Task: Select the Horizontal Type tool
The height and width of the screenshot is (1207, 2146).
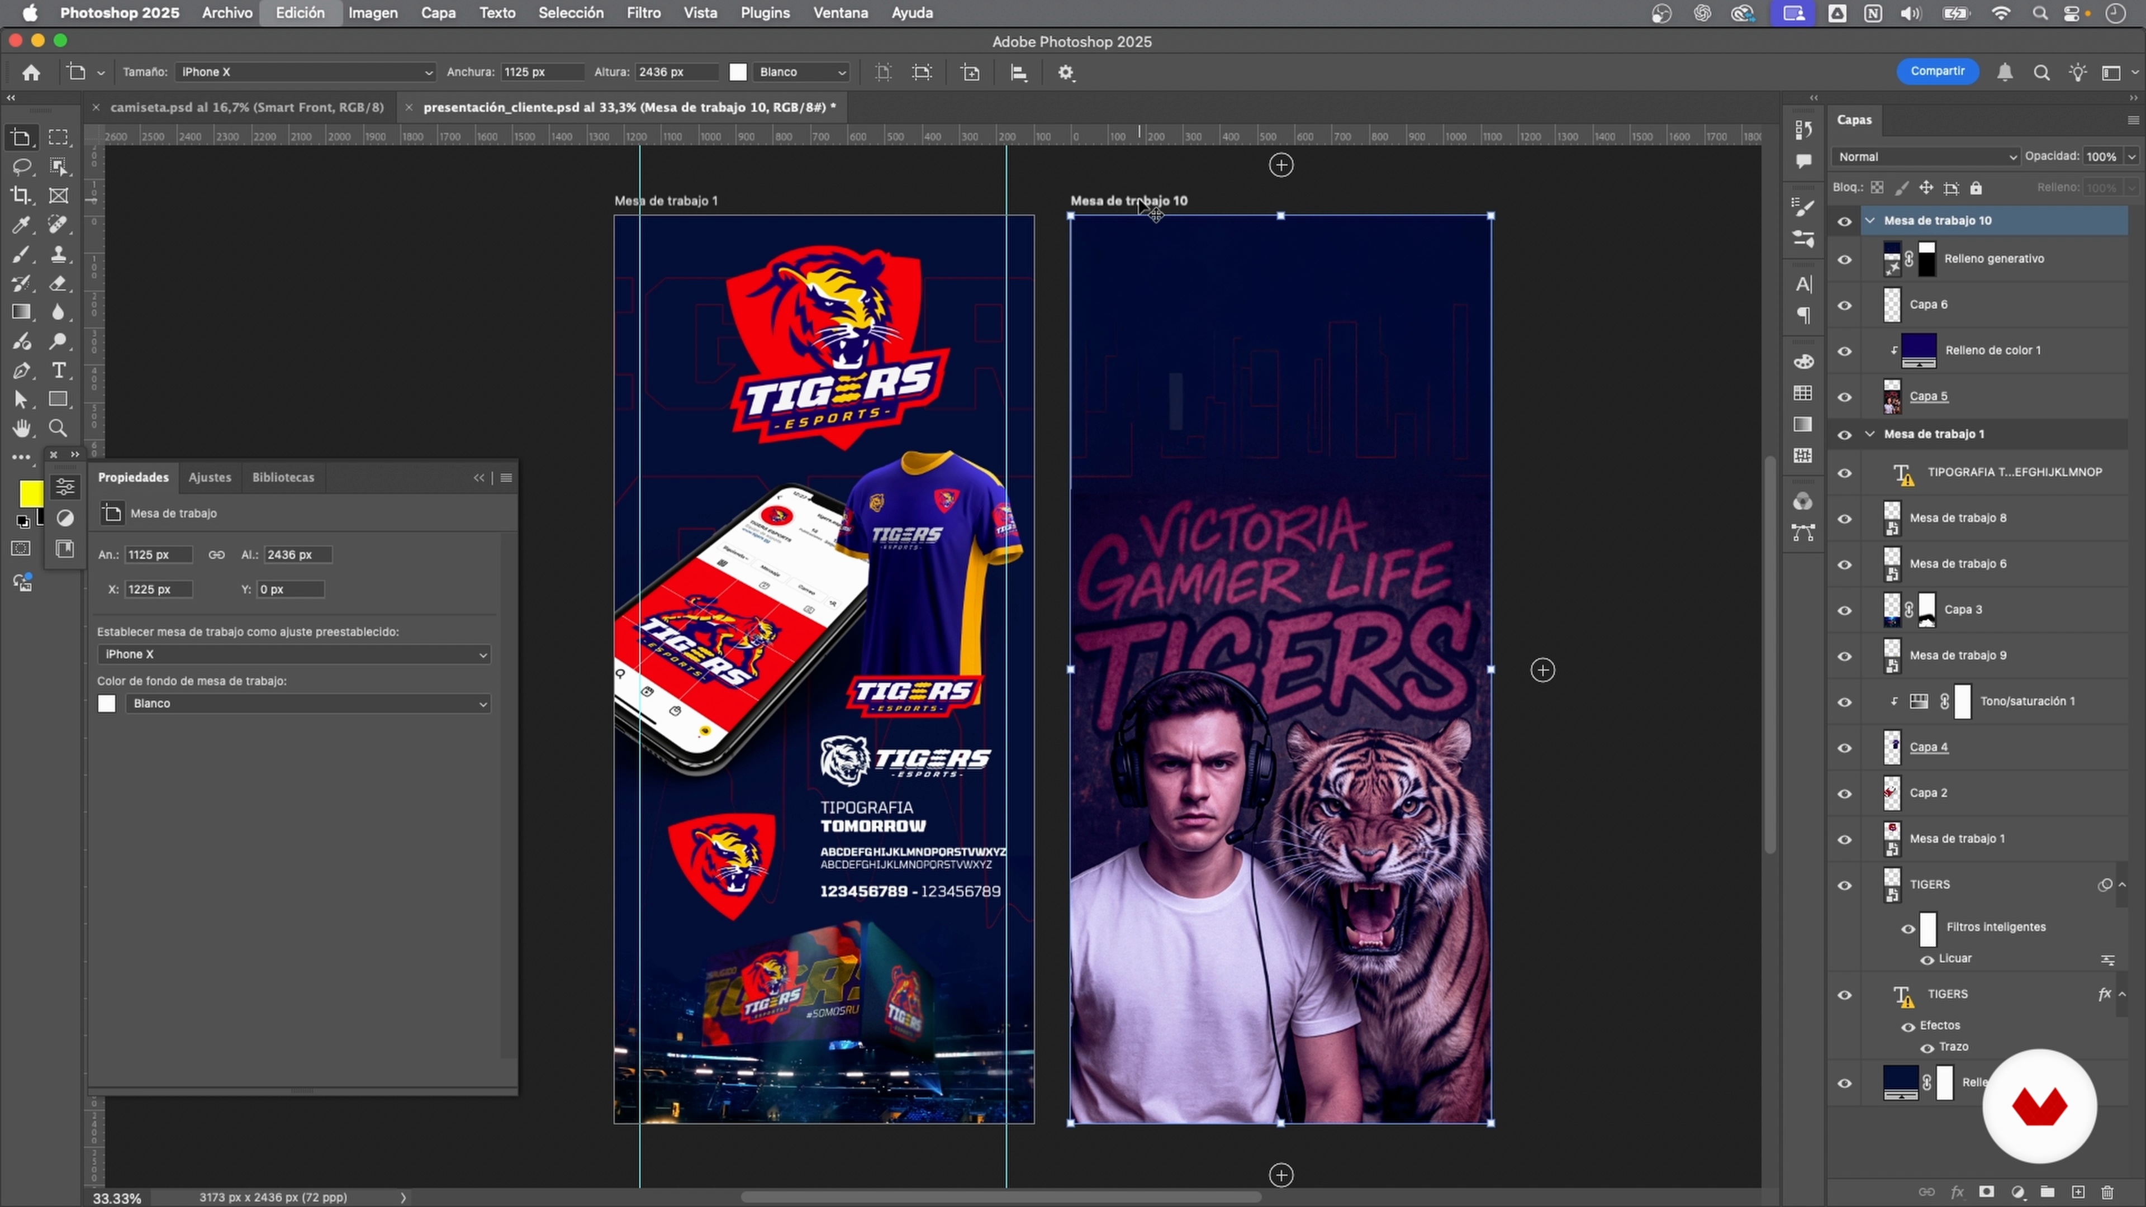Action: point(58,370)
